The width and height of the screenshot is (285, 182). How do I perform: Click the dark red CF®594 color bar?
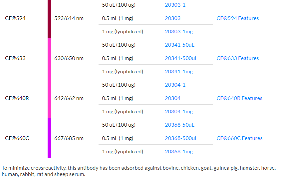(49, 18)
